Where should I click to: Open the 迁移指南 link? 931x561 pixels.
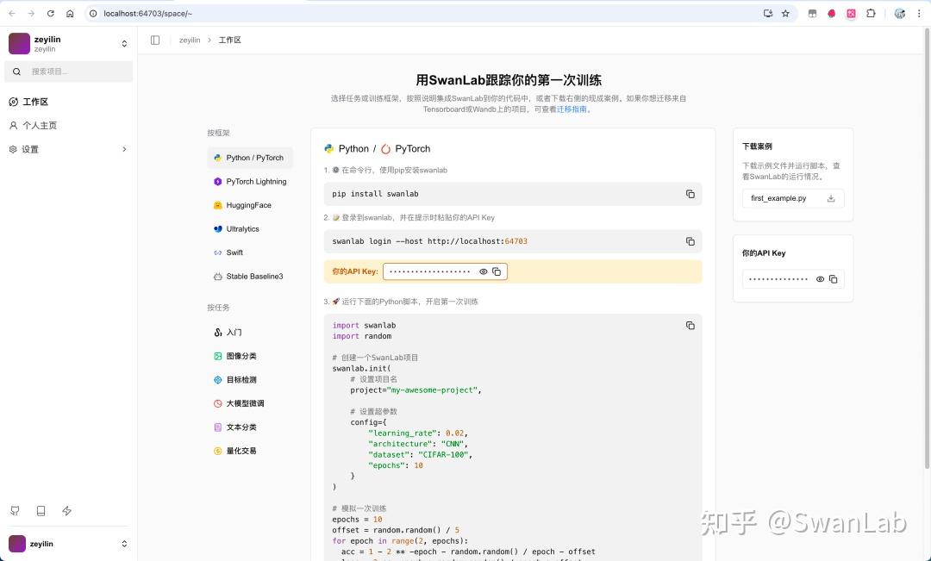(572, 109)
